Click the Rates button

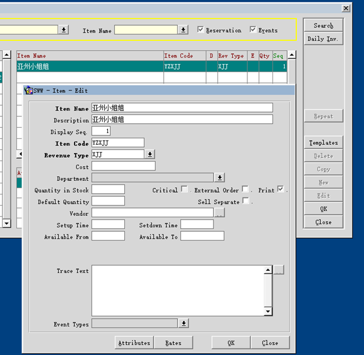click(x=173, y=343)
